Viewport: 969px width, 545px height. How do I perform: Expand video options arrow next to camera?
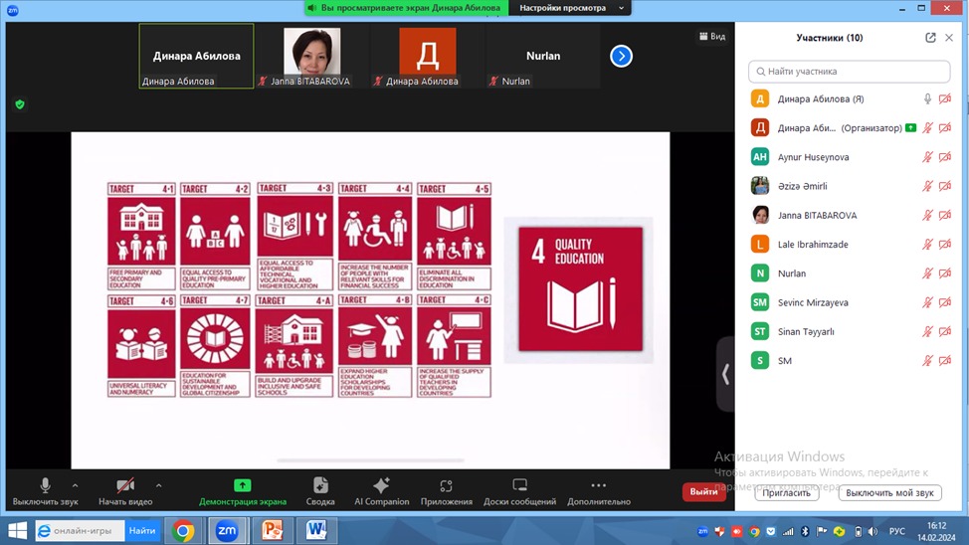[159, 485]
